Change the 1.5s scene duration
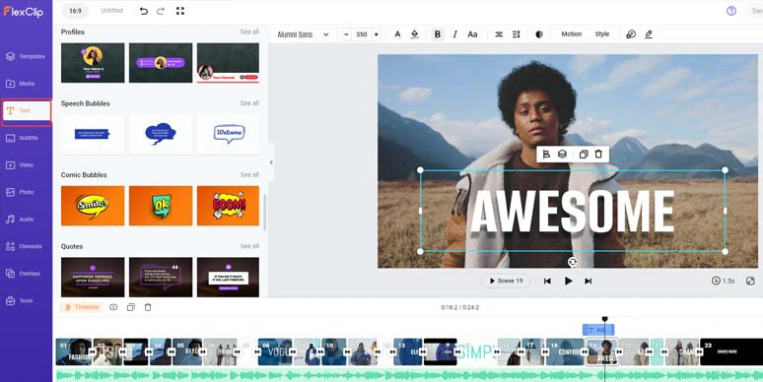 [723, 281]
